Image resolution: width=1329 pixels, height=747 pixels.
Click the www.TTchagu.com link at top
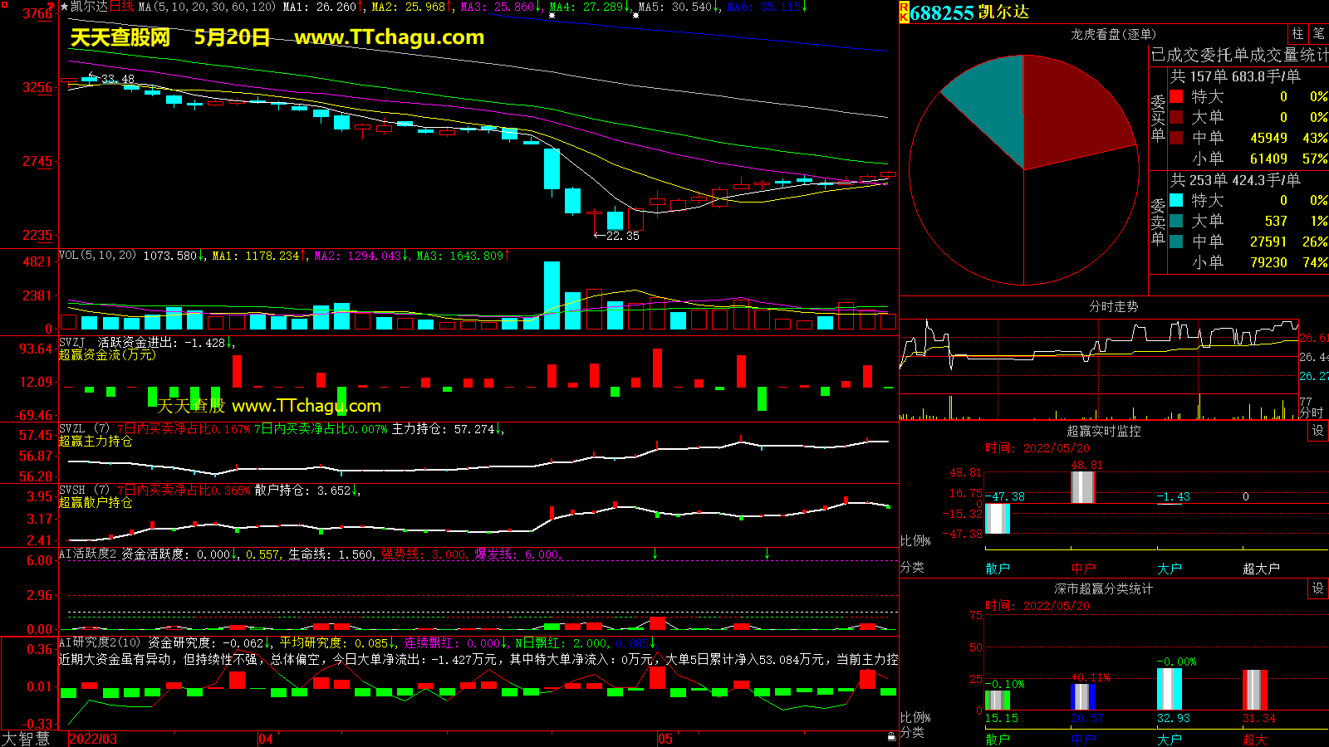(389, 37)
